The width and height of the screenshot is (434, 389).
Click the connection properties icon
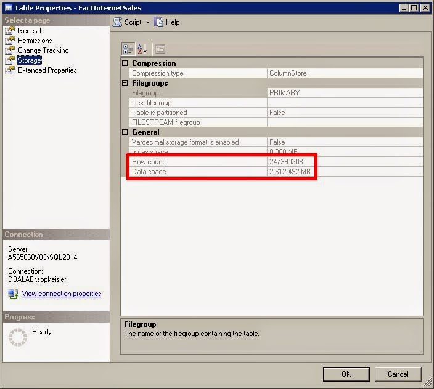click(13, 294)
